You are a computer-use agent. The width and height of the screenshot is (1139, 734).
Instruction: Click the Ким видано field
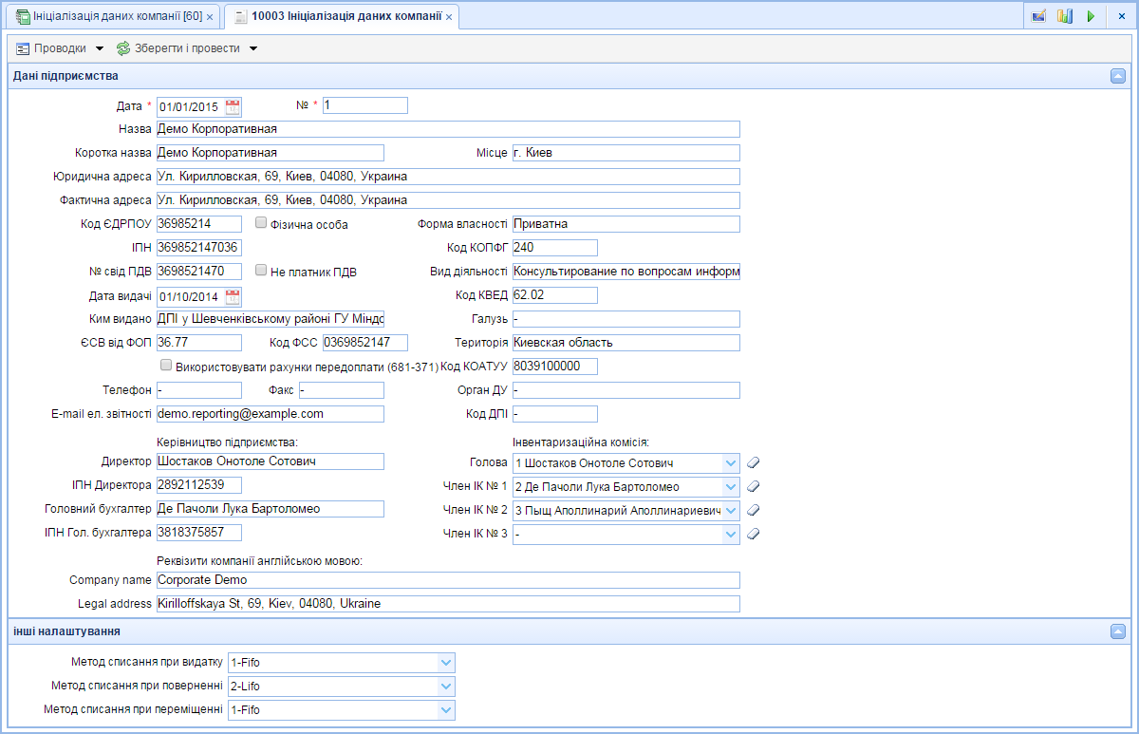coord(271,319)
